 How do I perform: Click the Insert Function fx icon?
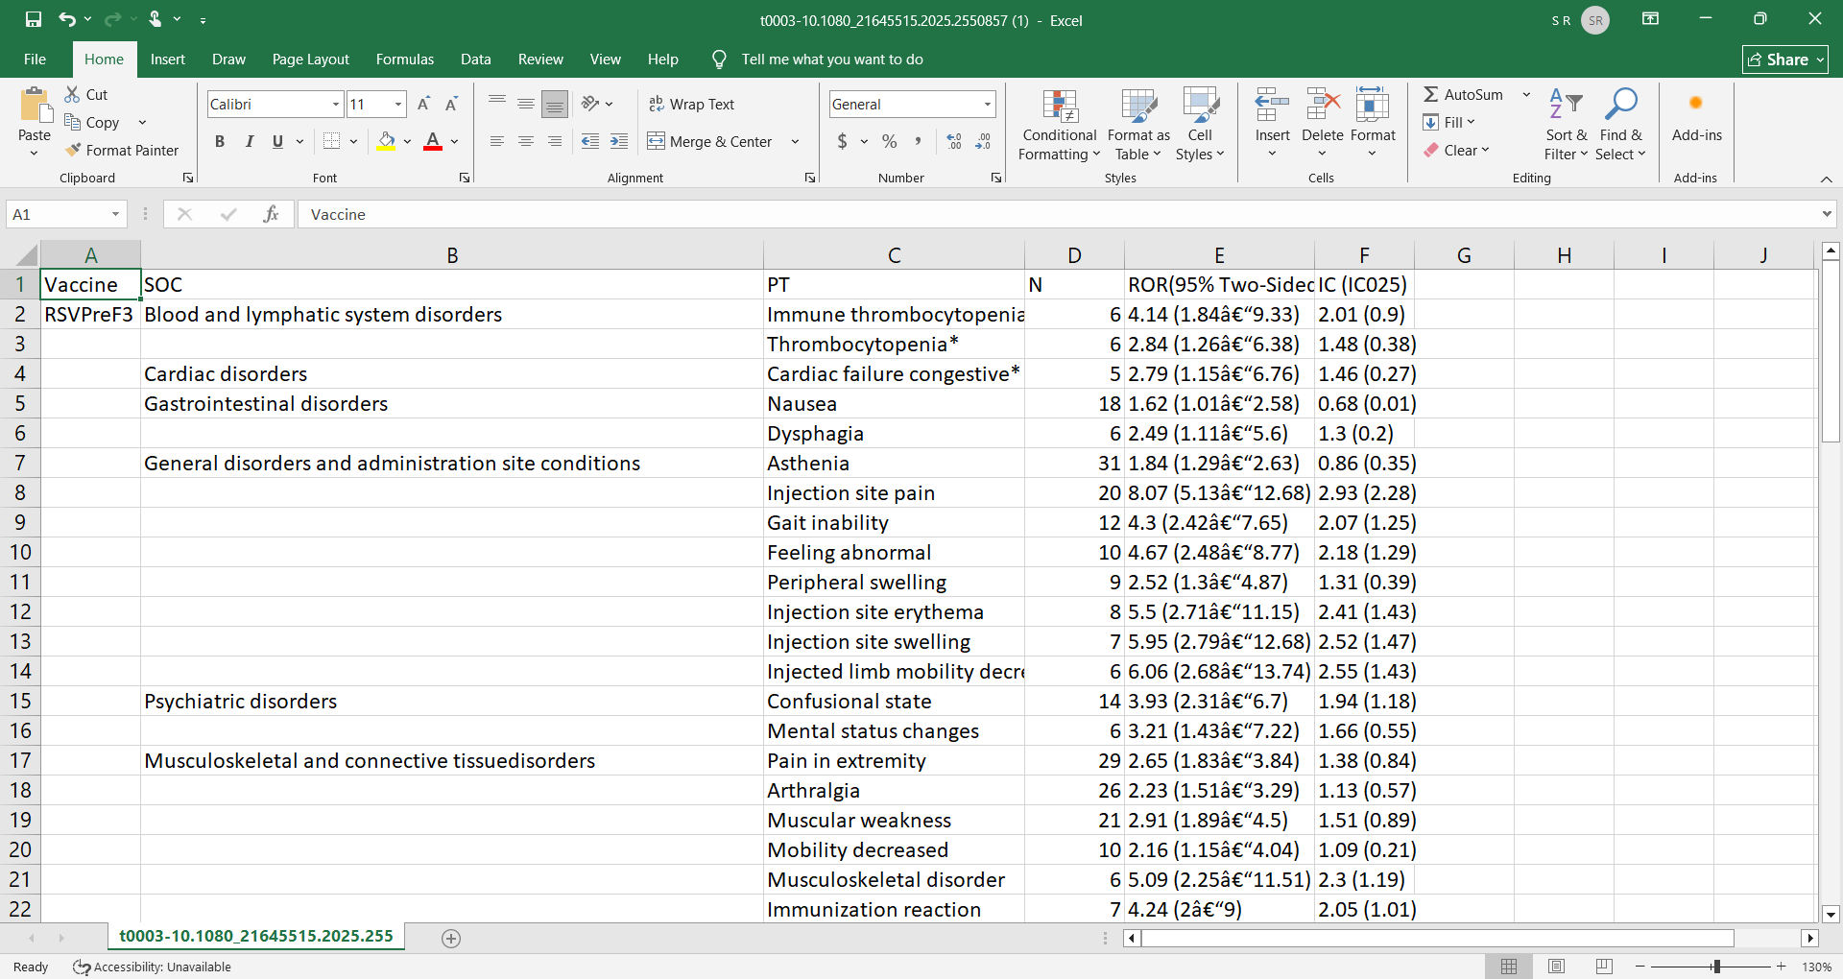pyautogui.click(x=271, y=214)
